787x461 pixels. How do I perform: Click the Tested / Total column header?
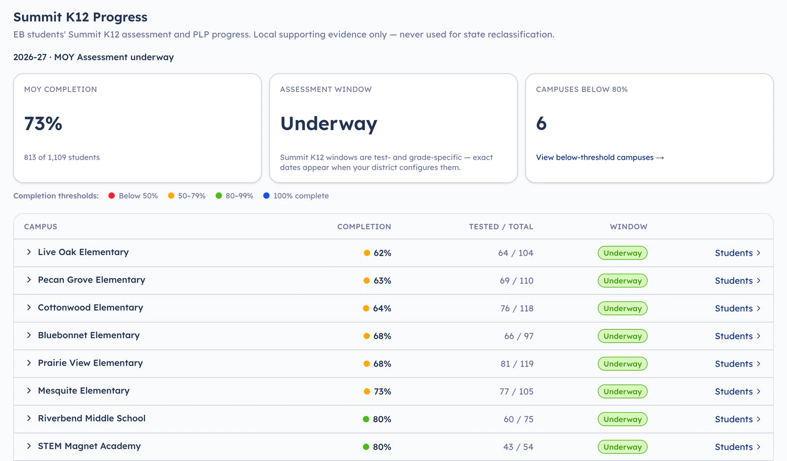501,227
